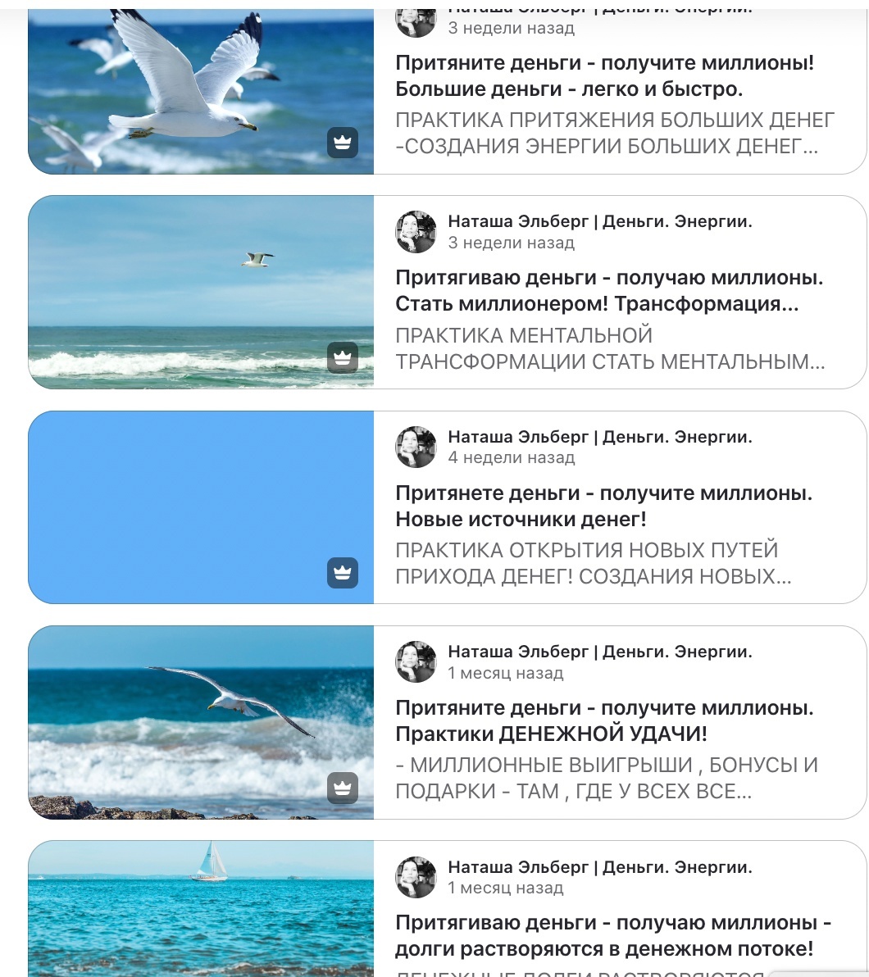The height and width of the screenshot is (977, 869).
Task: Click 'ПРАКТИКА МЕНТАЛЬНОЙ ТРАНСФОРМАЦИИ' description text
Action: tap(610, 348)
